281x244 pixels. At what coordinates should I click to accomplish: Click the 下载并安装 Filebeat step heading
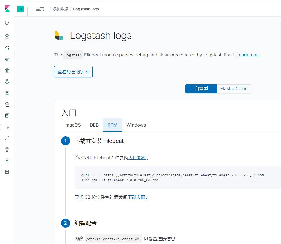(99, 141)
